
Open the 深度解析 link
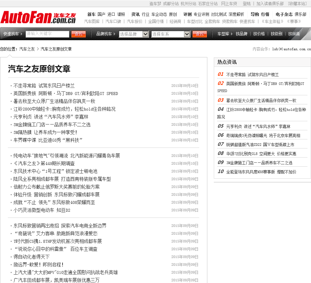[x=236, y=14]
